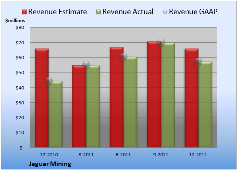The height and width of the screenshot is (170, 237).
Task: Click the 12-2011 quarter label
Action: coord(198,155)
